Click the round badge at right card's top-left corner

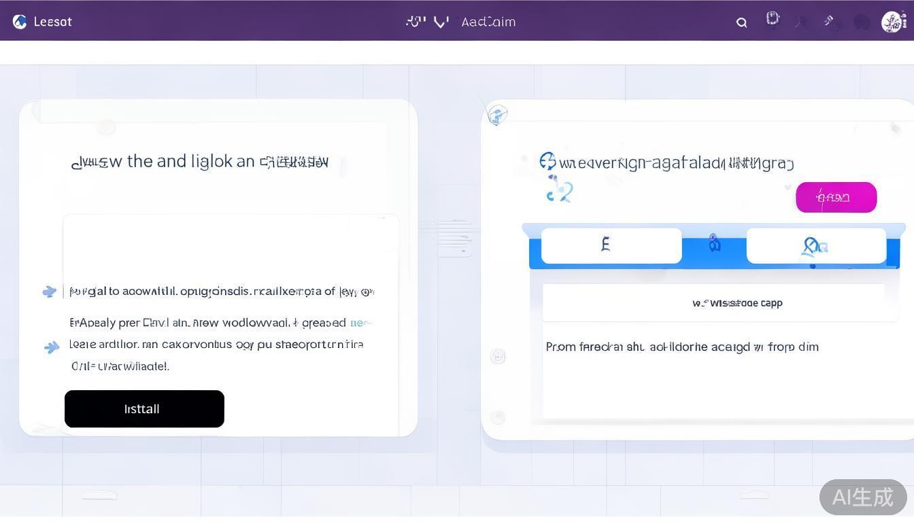[x=497, y=114]
